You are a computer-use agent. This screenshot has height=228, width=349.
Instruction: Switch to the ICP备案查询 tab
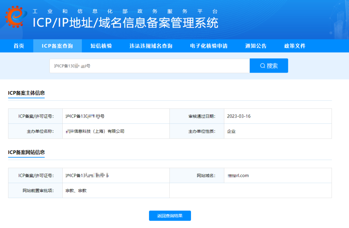[57, 46]
